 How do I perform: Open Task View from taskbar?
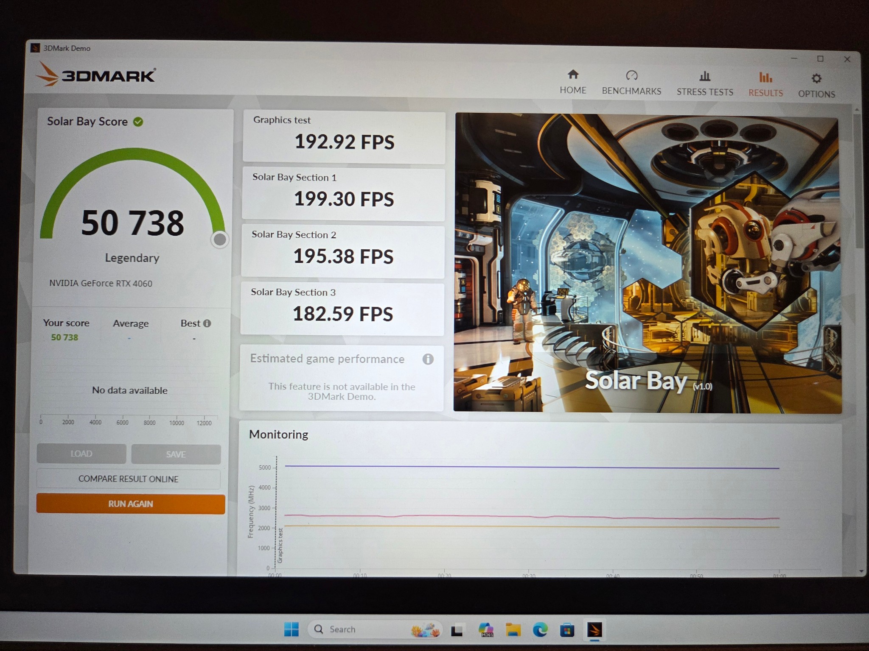click(x=457, y=630)
